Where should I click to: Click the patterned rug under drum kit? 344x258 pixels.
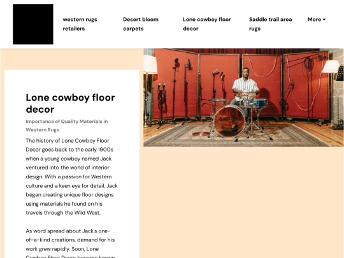[x=237, y=136]
